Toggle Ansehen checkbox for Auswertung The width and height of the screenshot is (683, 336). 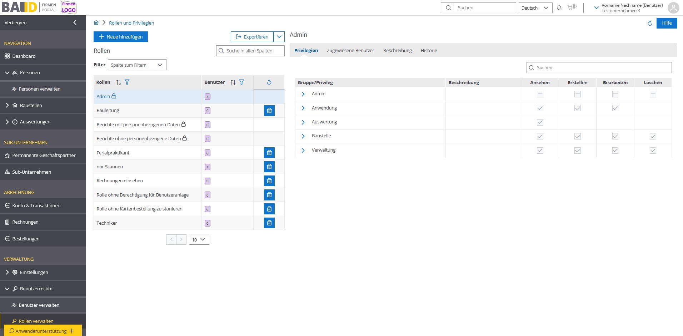[540, 122]
